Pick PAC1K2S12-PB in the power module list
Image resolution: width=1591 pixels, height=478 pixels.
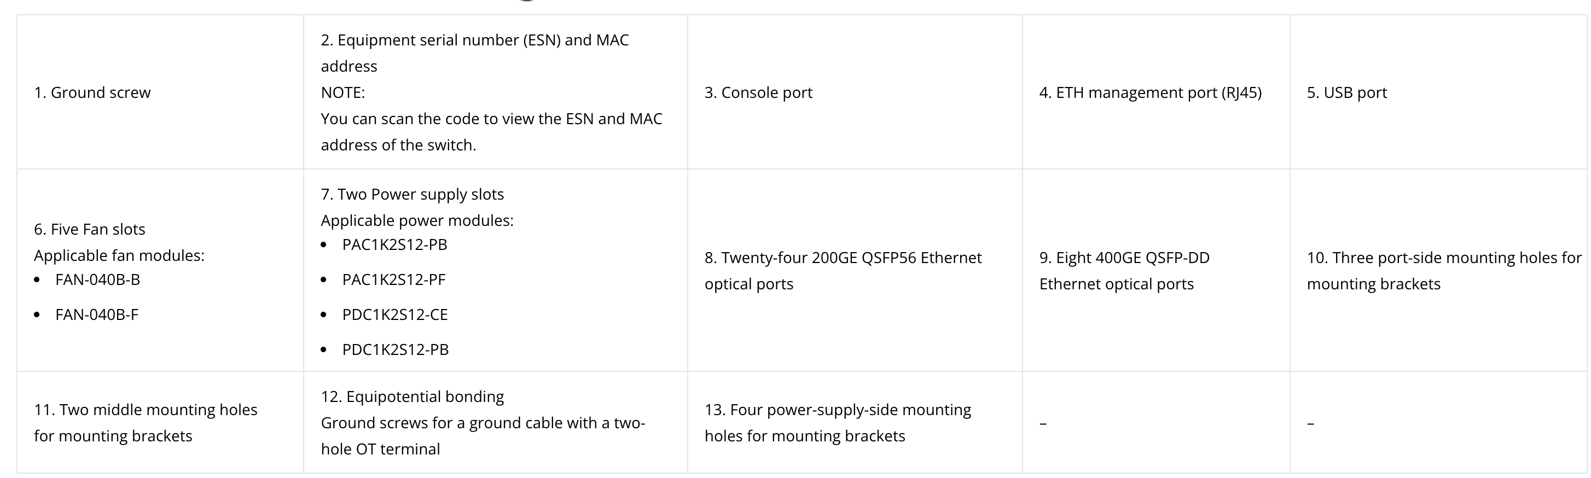[x=394, y=244]
